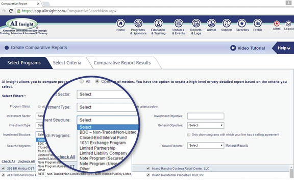The image size is (294, 184).
Task: Open Programs & Sponsors icon
Action: [x=138, y=24]
